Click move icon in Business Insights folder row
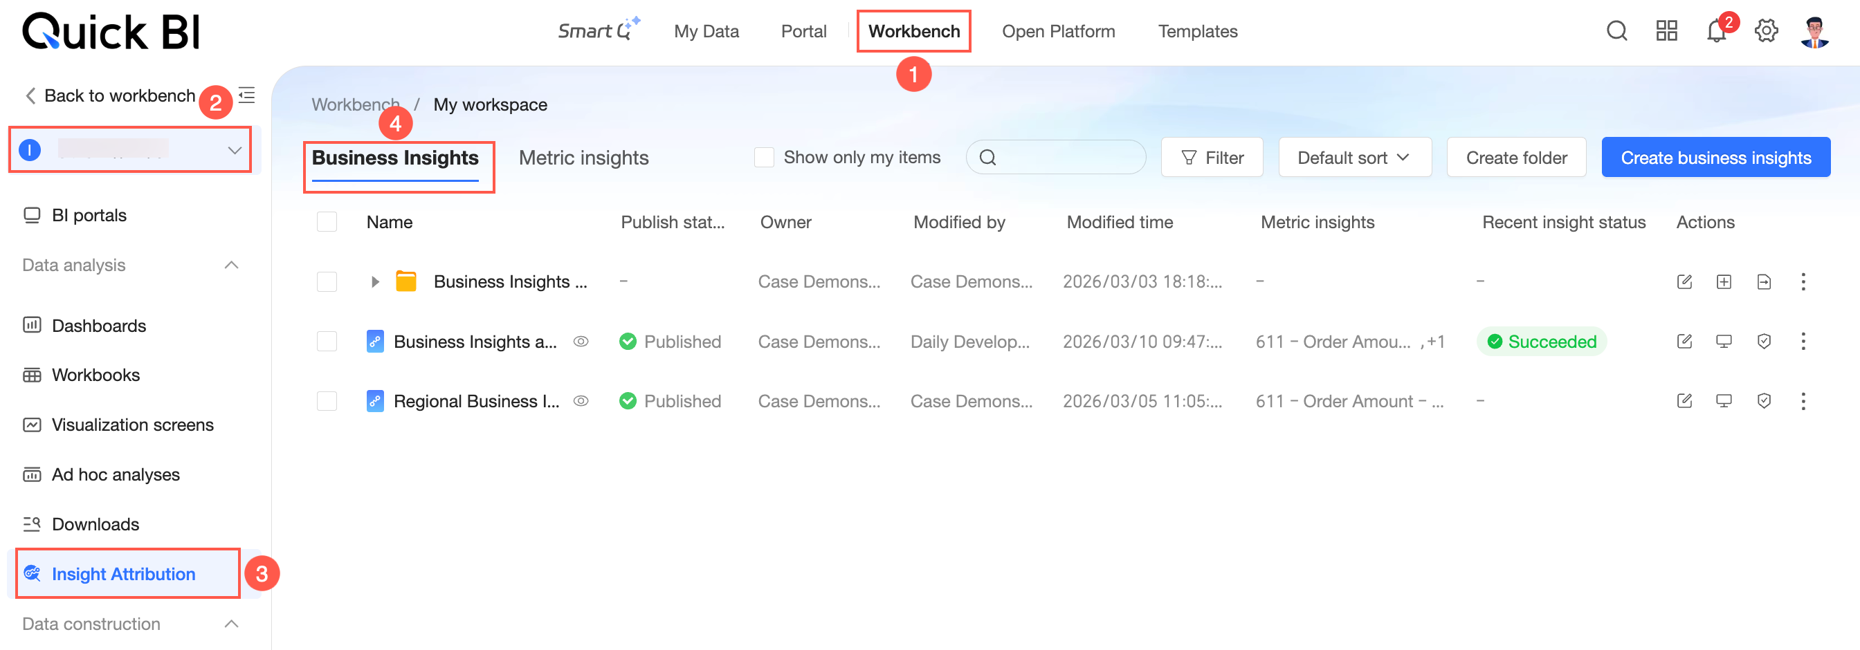1860x650 pixels. [1764, 281]
